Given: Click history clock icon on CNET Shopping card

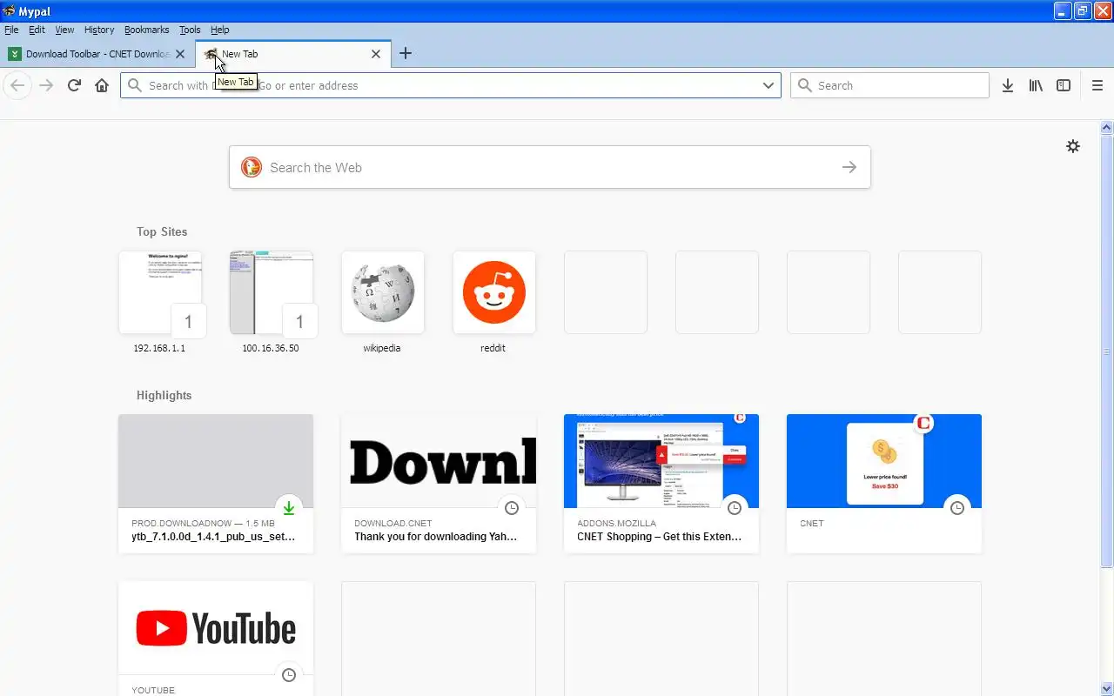Looking at the screenshot, I should [735, 508].
